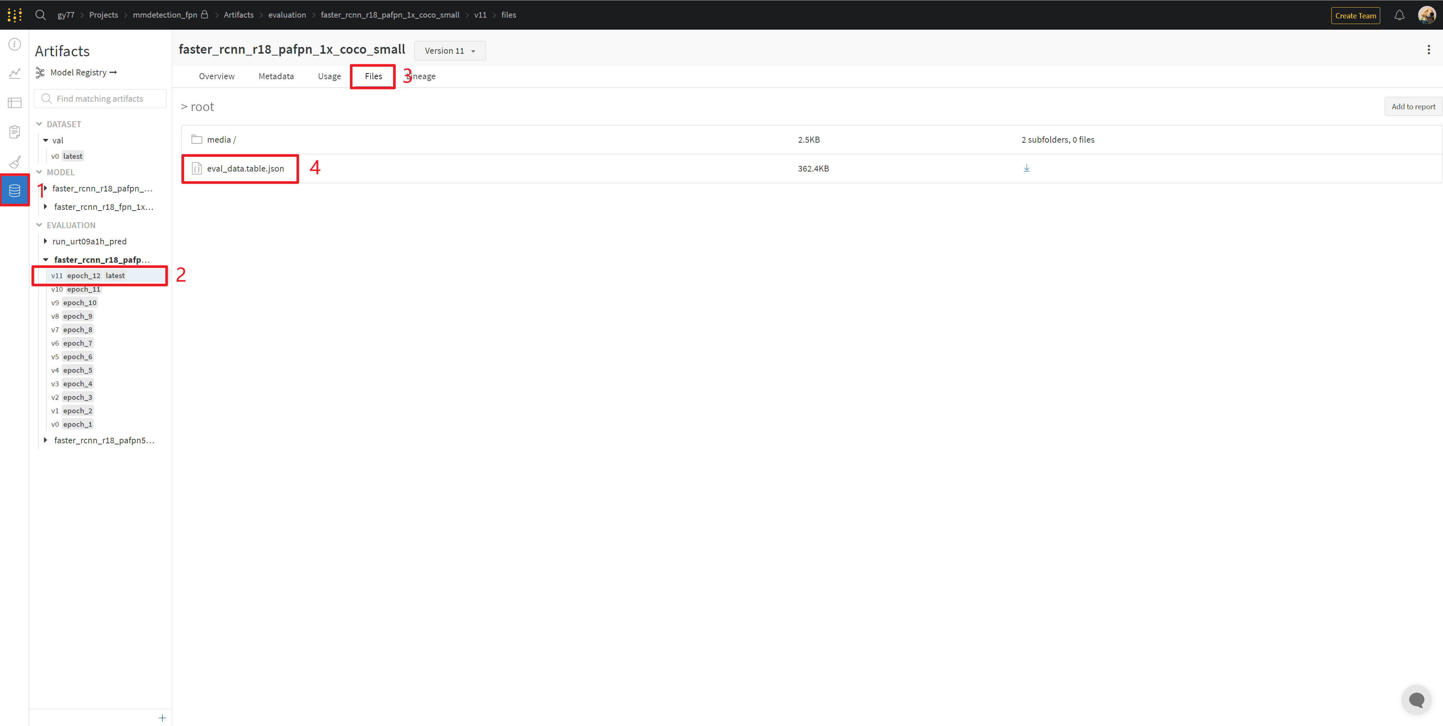1443x726 pixels.
Task: Collapse the DATASET section
Action: (x=39, y=124)
